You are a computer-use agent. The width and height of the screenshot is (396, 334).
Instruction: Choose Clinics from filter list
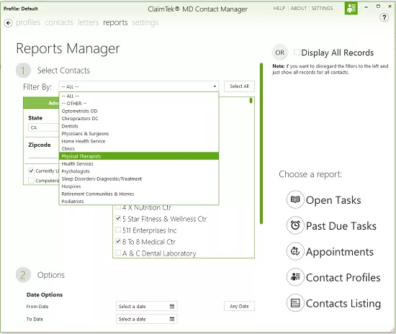pos(139,149)
